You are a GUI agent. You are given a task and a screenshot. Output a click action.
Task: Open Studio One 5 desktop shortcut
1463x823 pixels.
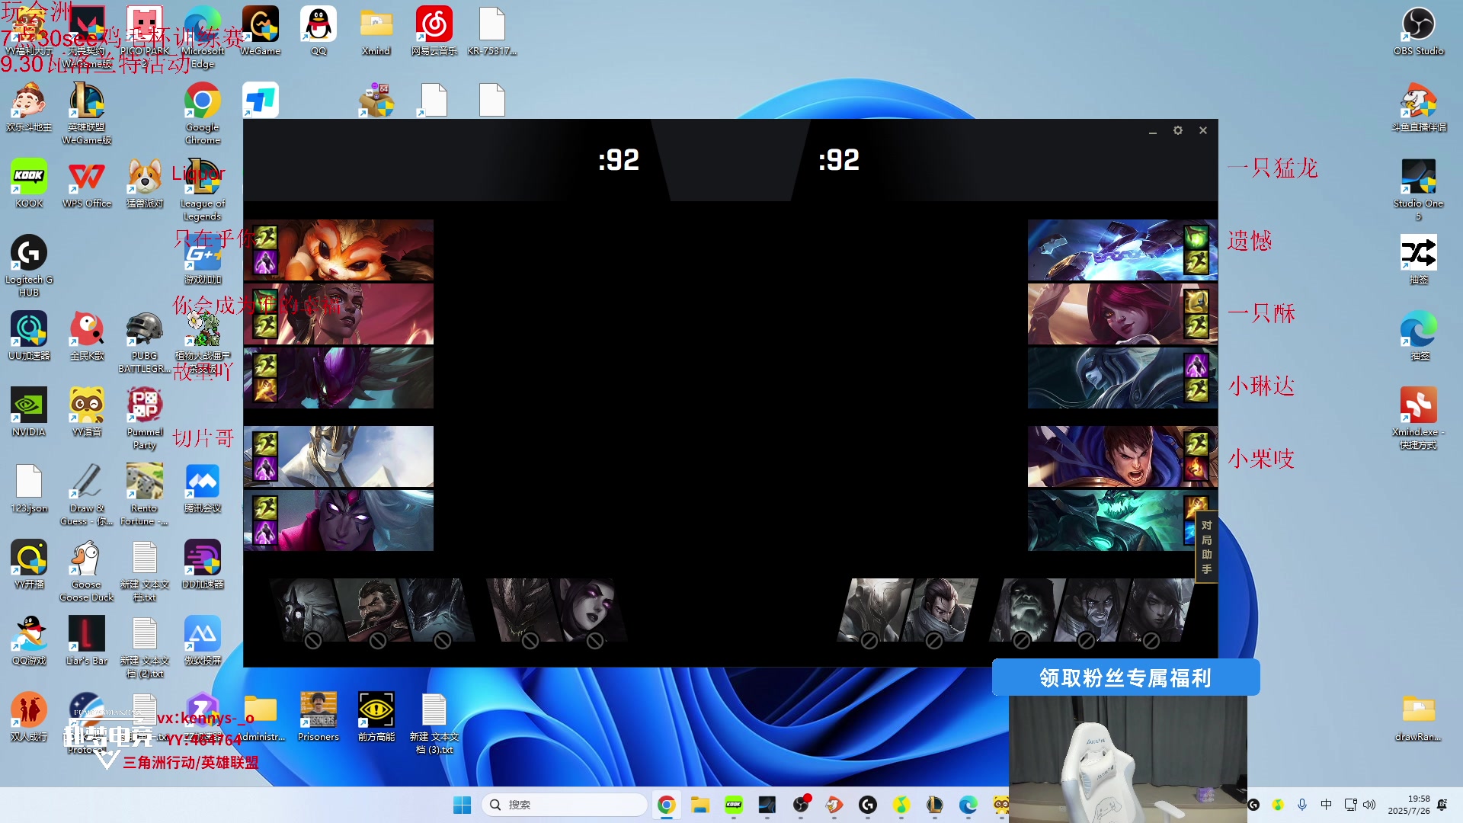(x=1418, y=190)
